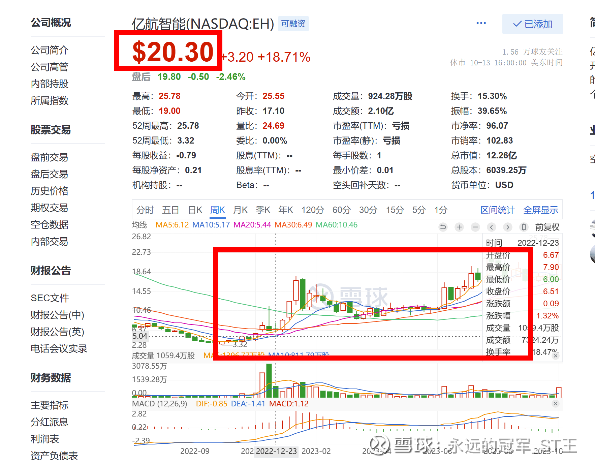Click the 区间统计 interval statistics link
595x464 pixels.
(x=498, y=210)
